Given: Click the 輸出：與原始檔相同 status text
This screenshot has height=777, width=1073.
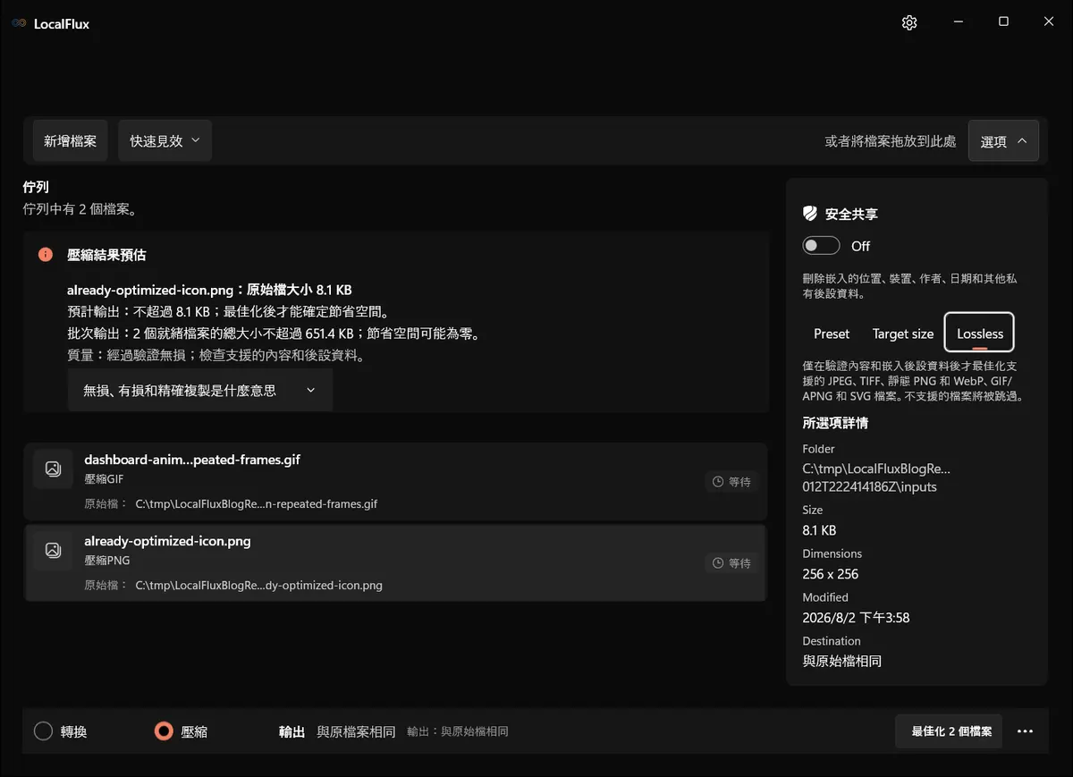Looking at the screenshot, I should [x=457, y=731].
